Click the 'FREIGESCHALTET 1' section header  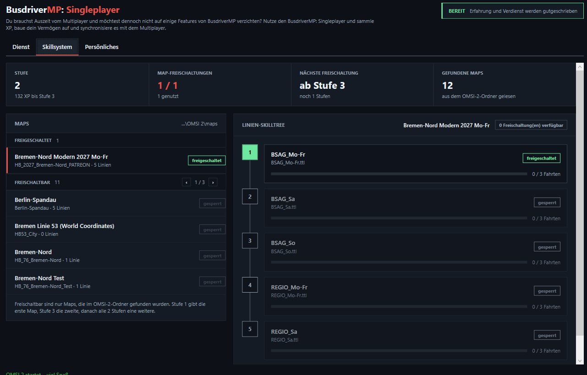pyautogui.click(x=37, y=140)
